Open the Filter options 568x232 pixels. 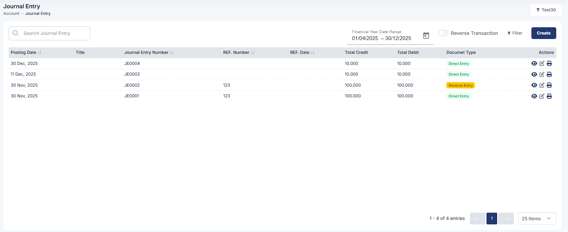click(515, 33)
